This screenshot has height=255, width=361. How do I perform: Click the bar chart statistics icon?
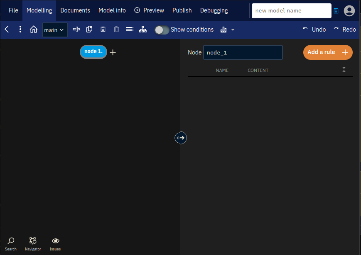[223, 30]
